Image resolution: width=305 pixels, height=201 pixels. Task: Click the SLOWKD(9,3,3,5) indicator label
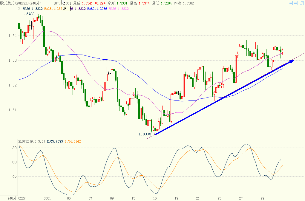pyautogui.click(x=32, y=141)
